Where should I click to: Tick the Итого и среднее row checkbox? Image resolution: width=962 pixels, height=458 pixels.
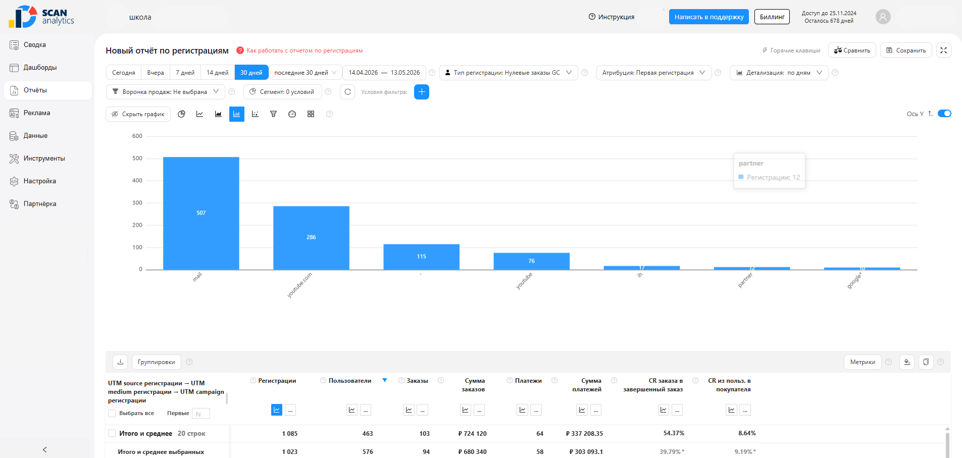(x=112, y=433)
